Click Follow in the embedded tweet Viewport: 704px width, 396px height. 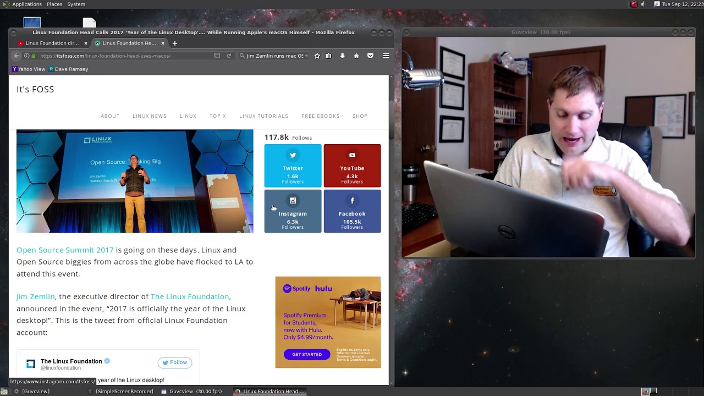pos(175,362)
